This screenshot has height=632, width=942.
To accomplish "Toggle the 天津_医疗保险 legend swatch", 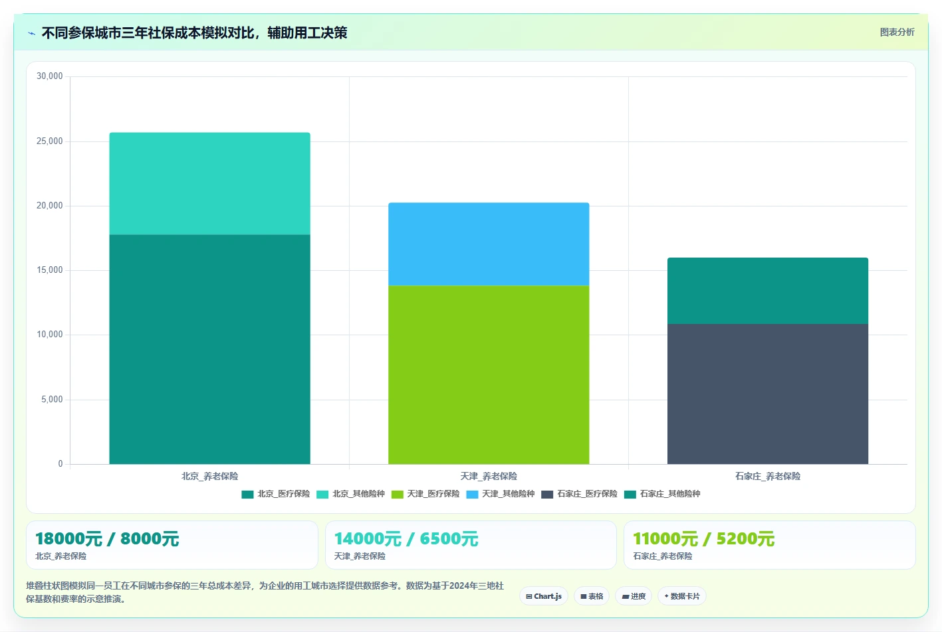I will click(398, 494).
